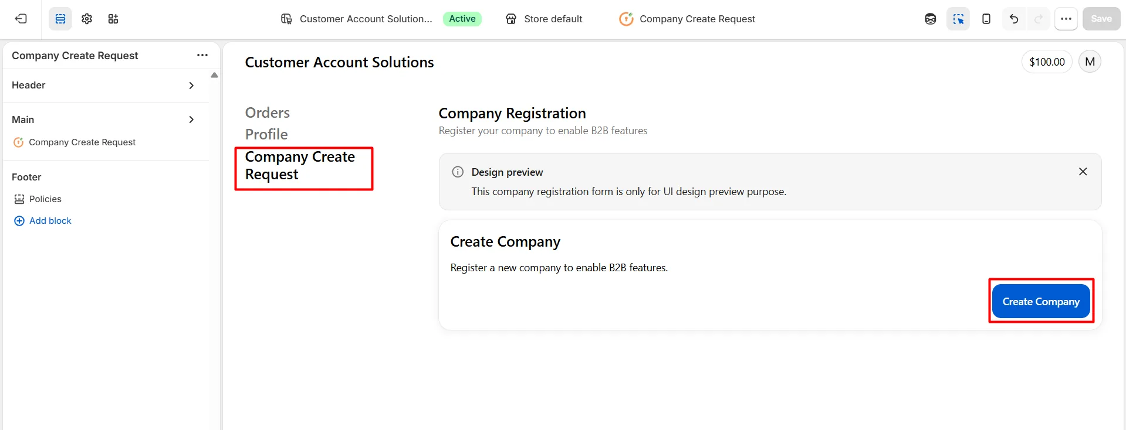Expand the Header section chevron
The image size is (1126, 430).
point(191,86)
